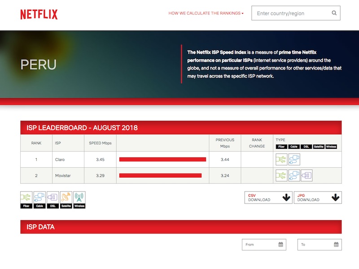This screenshot has width=359, height=269.
Task: Download the leaderboard as CSV
Action: point(268,197)
